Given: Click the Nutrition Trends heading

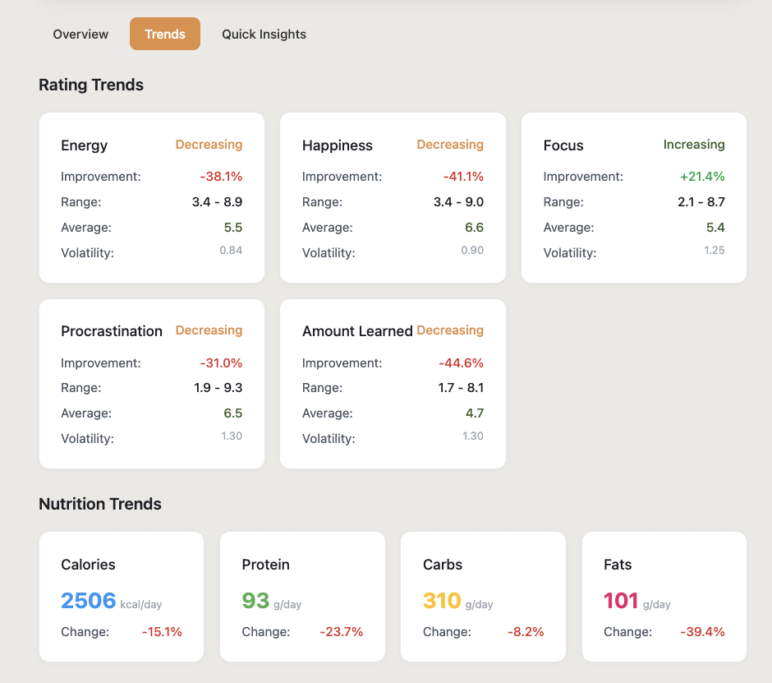Looking at the screenshot, I should (100, 504).
